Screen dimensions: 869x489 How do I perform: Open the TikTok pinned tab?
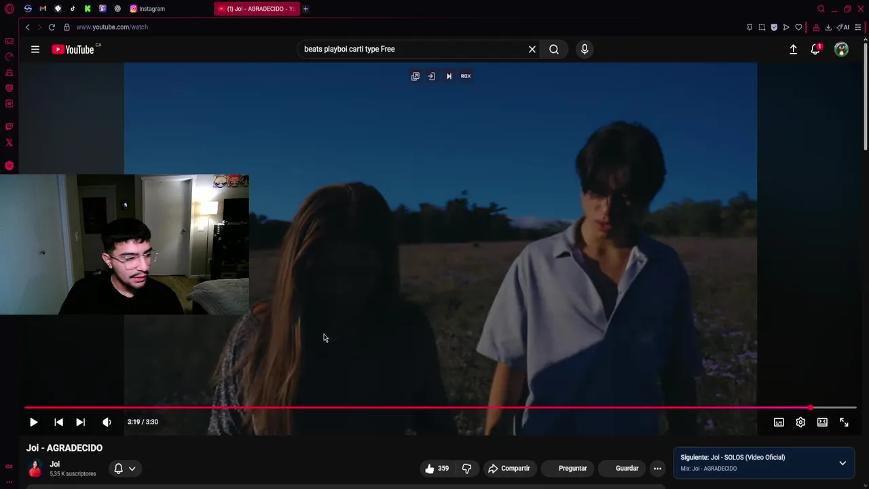coord(73,9)
